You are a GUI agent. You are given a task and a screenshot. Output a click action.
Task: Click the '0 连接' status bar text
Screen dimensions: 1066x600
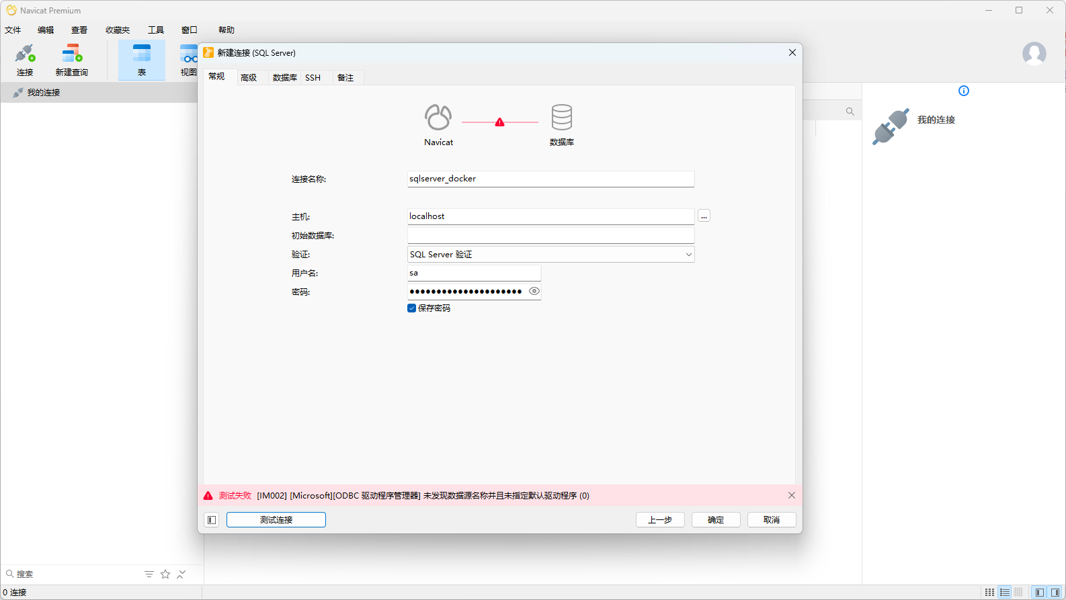(x=15, y=593)
